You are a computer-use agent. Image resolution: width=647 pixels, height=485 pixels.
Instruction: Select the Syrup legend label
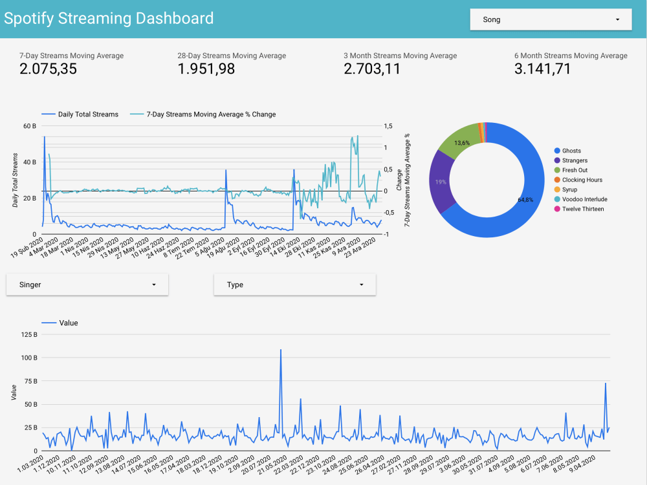click(x=569, y=189)
